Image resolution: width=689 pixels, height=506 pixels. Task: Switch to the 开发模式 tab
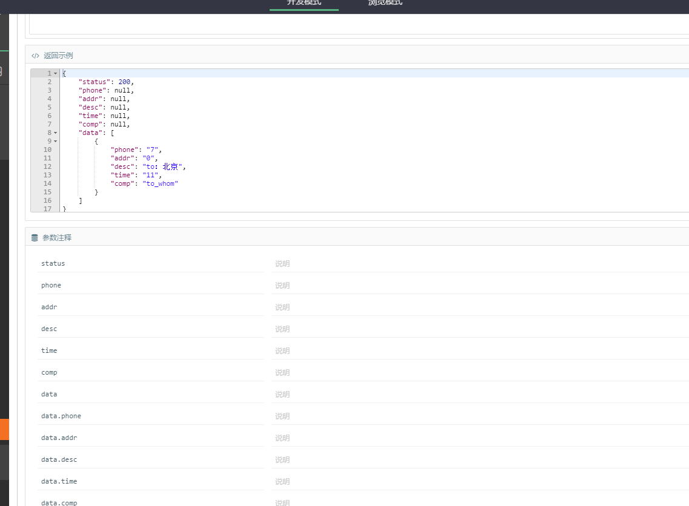304,4
